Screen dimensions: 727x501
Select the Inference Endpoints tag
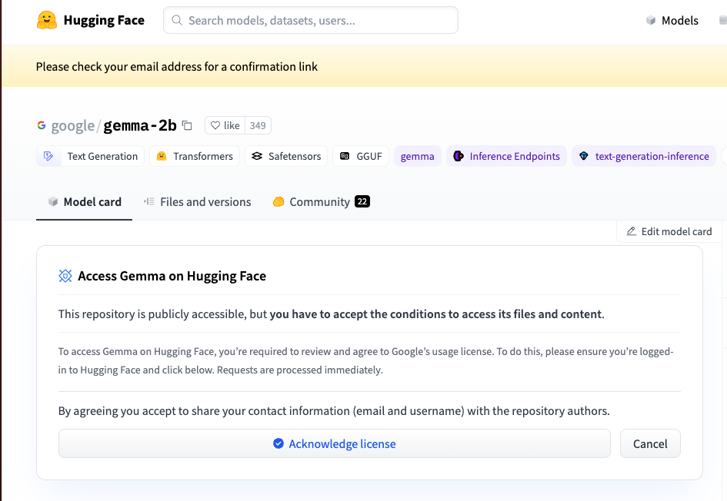(x=506, y=156)
